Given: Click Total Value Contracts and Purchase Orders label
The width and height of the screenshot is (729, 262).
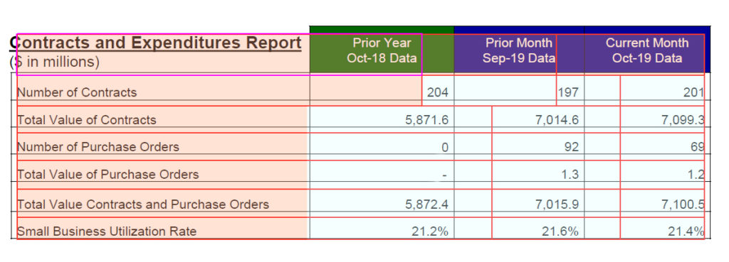Looking at the screenshot, I should [x=142, y=204].
